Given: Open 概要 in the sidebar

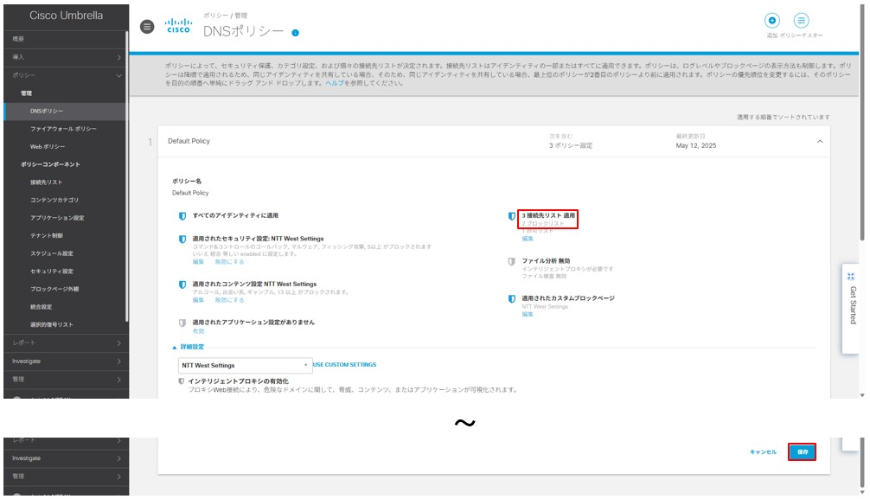Looking at the screenshot, I should coord(18,39).
